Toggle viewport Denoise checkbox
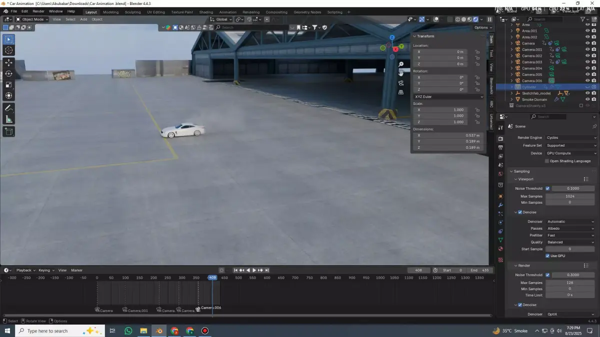The width and height of the screenshot is (600, 337). [520, 212]
